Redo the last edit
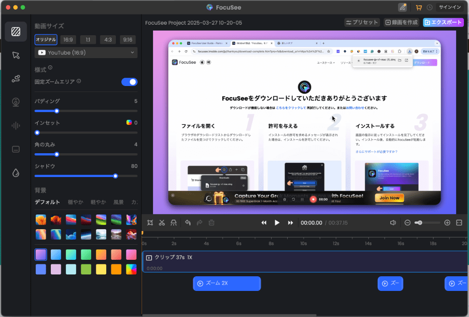This screenshot has height=317, width=469. coord(200,223)
